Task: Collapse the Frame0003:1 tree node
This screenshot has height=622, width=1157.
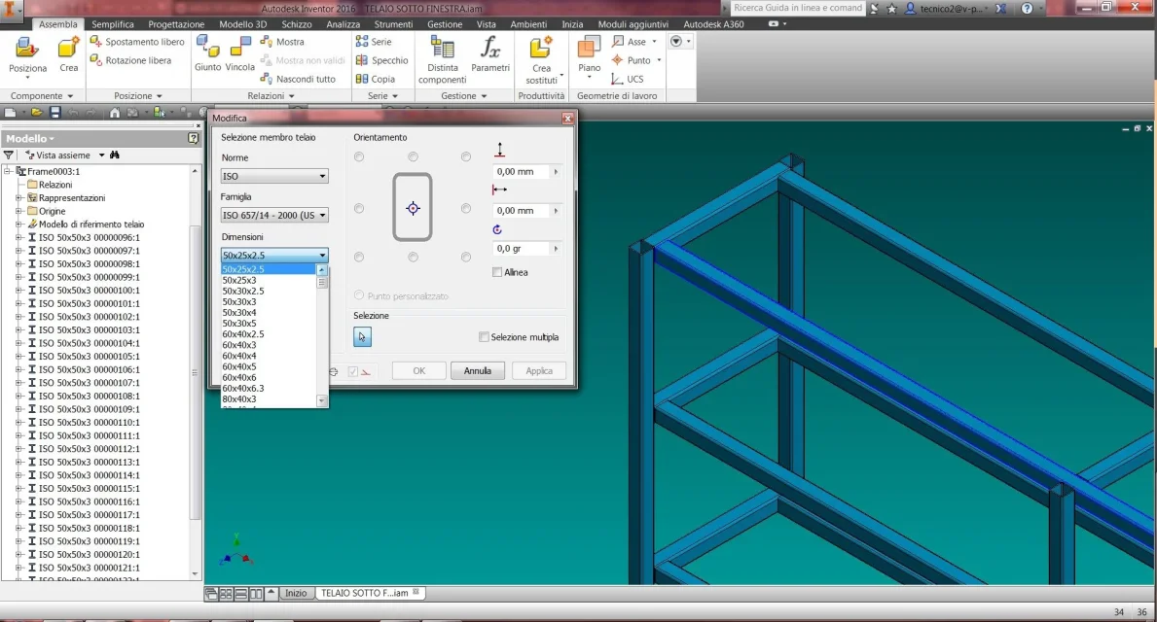Action: 8,171
